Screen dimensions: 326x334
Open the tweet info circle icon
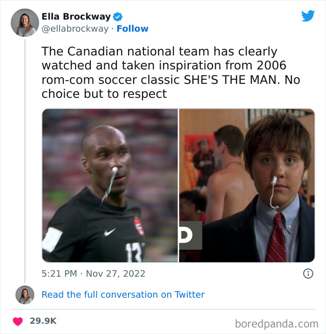click(x=308, y=273)
